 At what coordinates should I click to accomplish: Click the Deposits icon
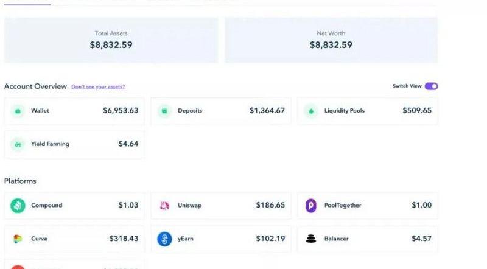coord(164,111)
